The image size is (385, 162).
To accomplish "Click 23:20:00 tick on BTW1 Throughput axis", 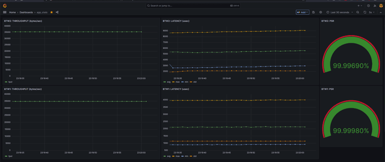I will tap(141, 152).
